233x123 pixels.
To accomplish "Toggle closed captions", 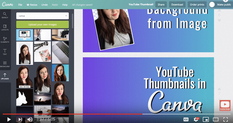I will (186, 119).
